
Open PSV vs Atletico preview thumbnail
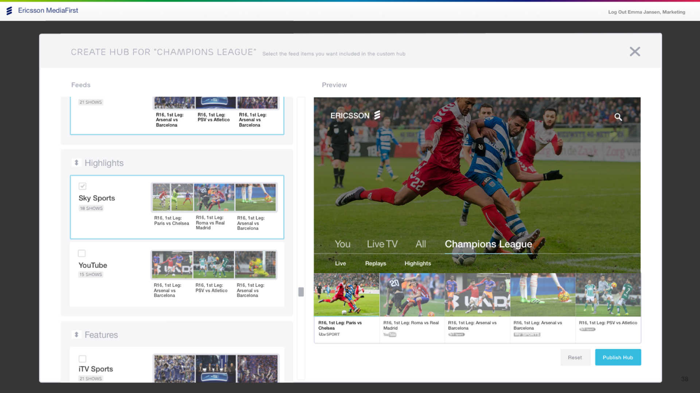(608, 295)
